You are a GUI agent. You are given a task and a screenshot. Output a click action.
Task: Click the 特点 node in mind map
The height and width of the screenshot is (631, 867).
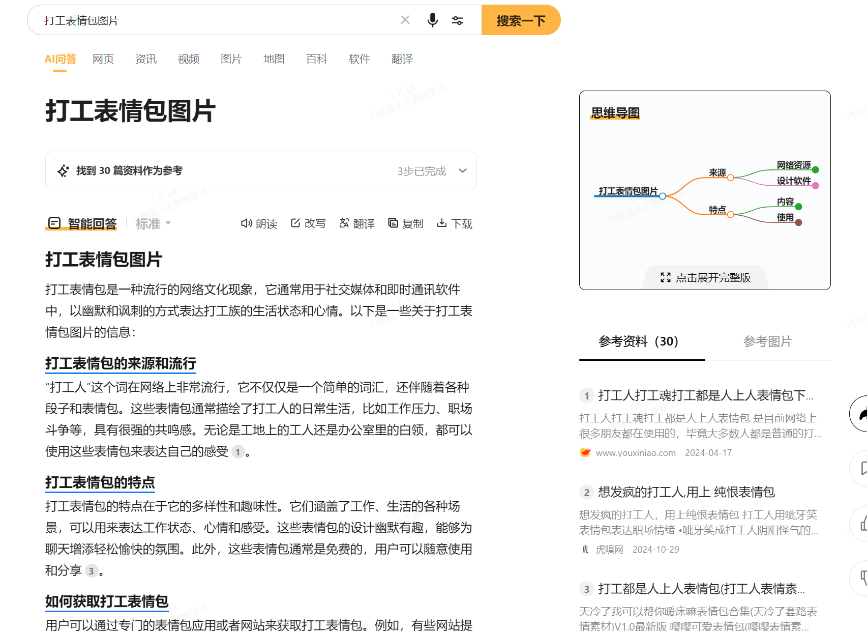click(717, 210)
